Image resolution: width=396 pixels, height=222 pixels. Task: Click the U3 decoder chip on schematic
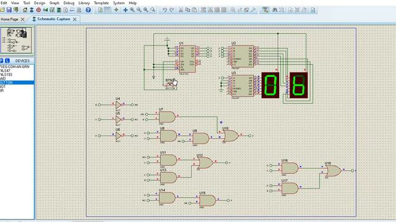pos(242,86)
